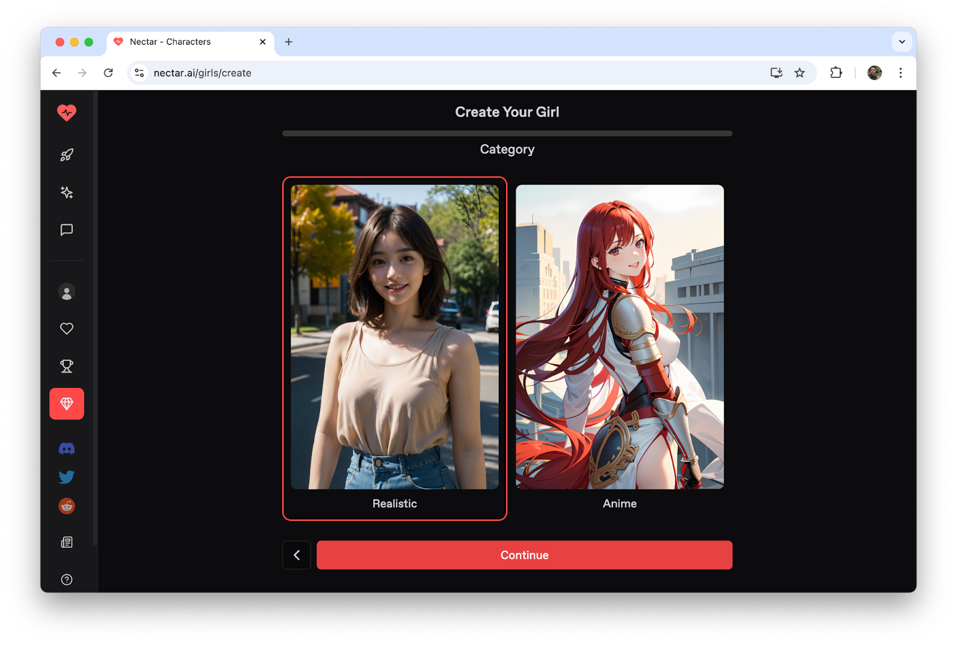Open the trophy leaderboard icon
The image size is (957, 646).
(66, 366)
